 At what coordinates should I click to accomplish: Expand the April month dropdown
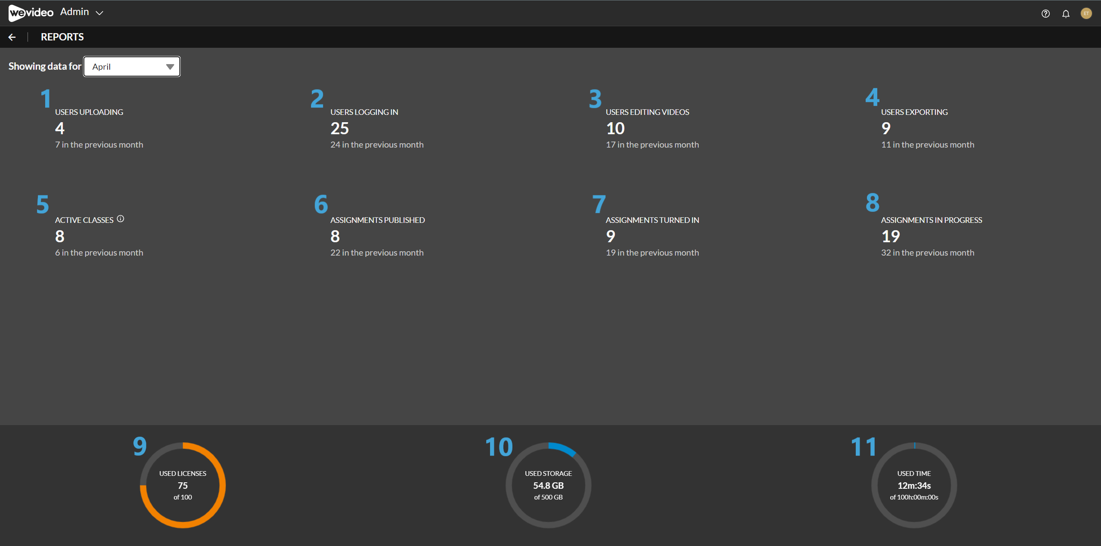tap(132, 67)
